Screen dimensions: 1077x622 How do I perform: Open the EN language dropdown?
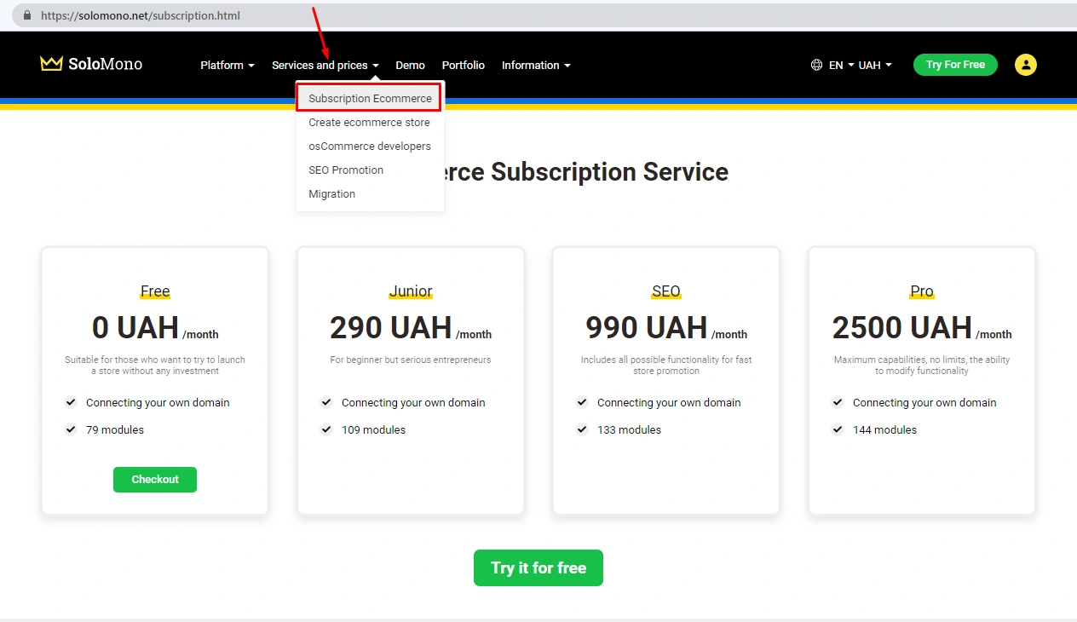[841, 65]
